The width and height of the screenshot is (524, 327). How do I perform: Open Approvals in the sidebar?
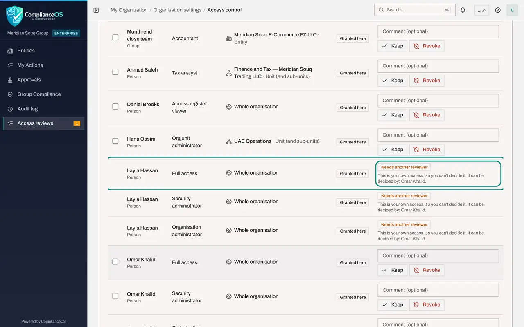pos(43,80)
